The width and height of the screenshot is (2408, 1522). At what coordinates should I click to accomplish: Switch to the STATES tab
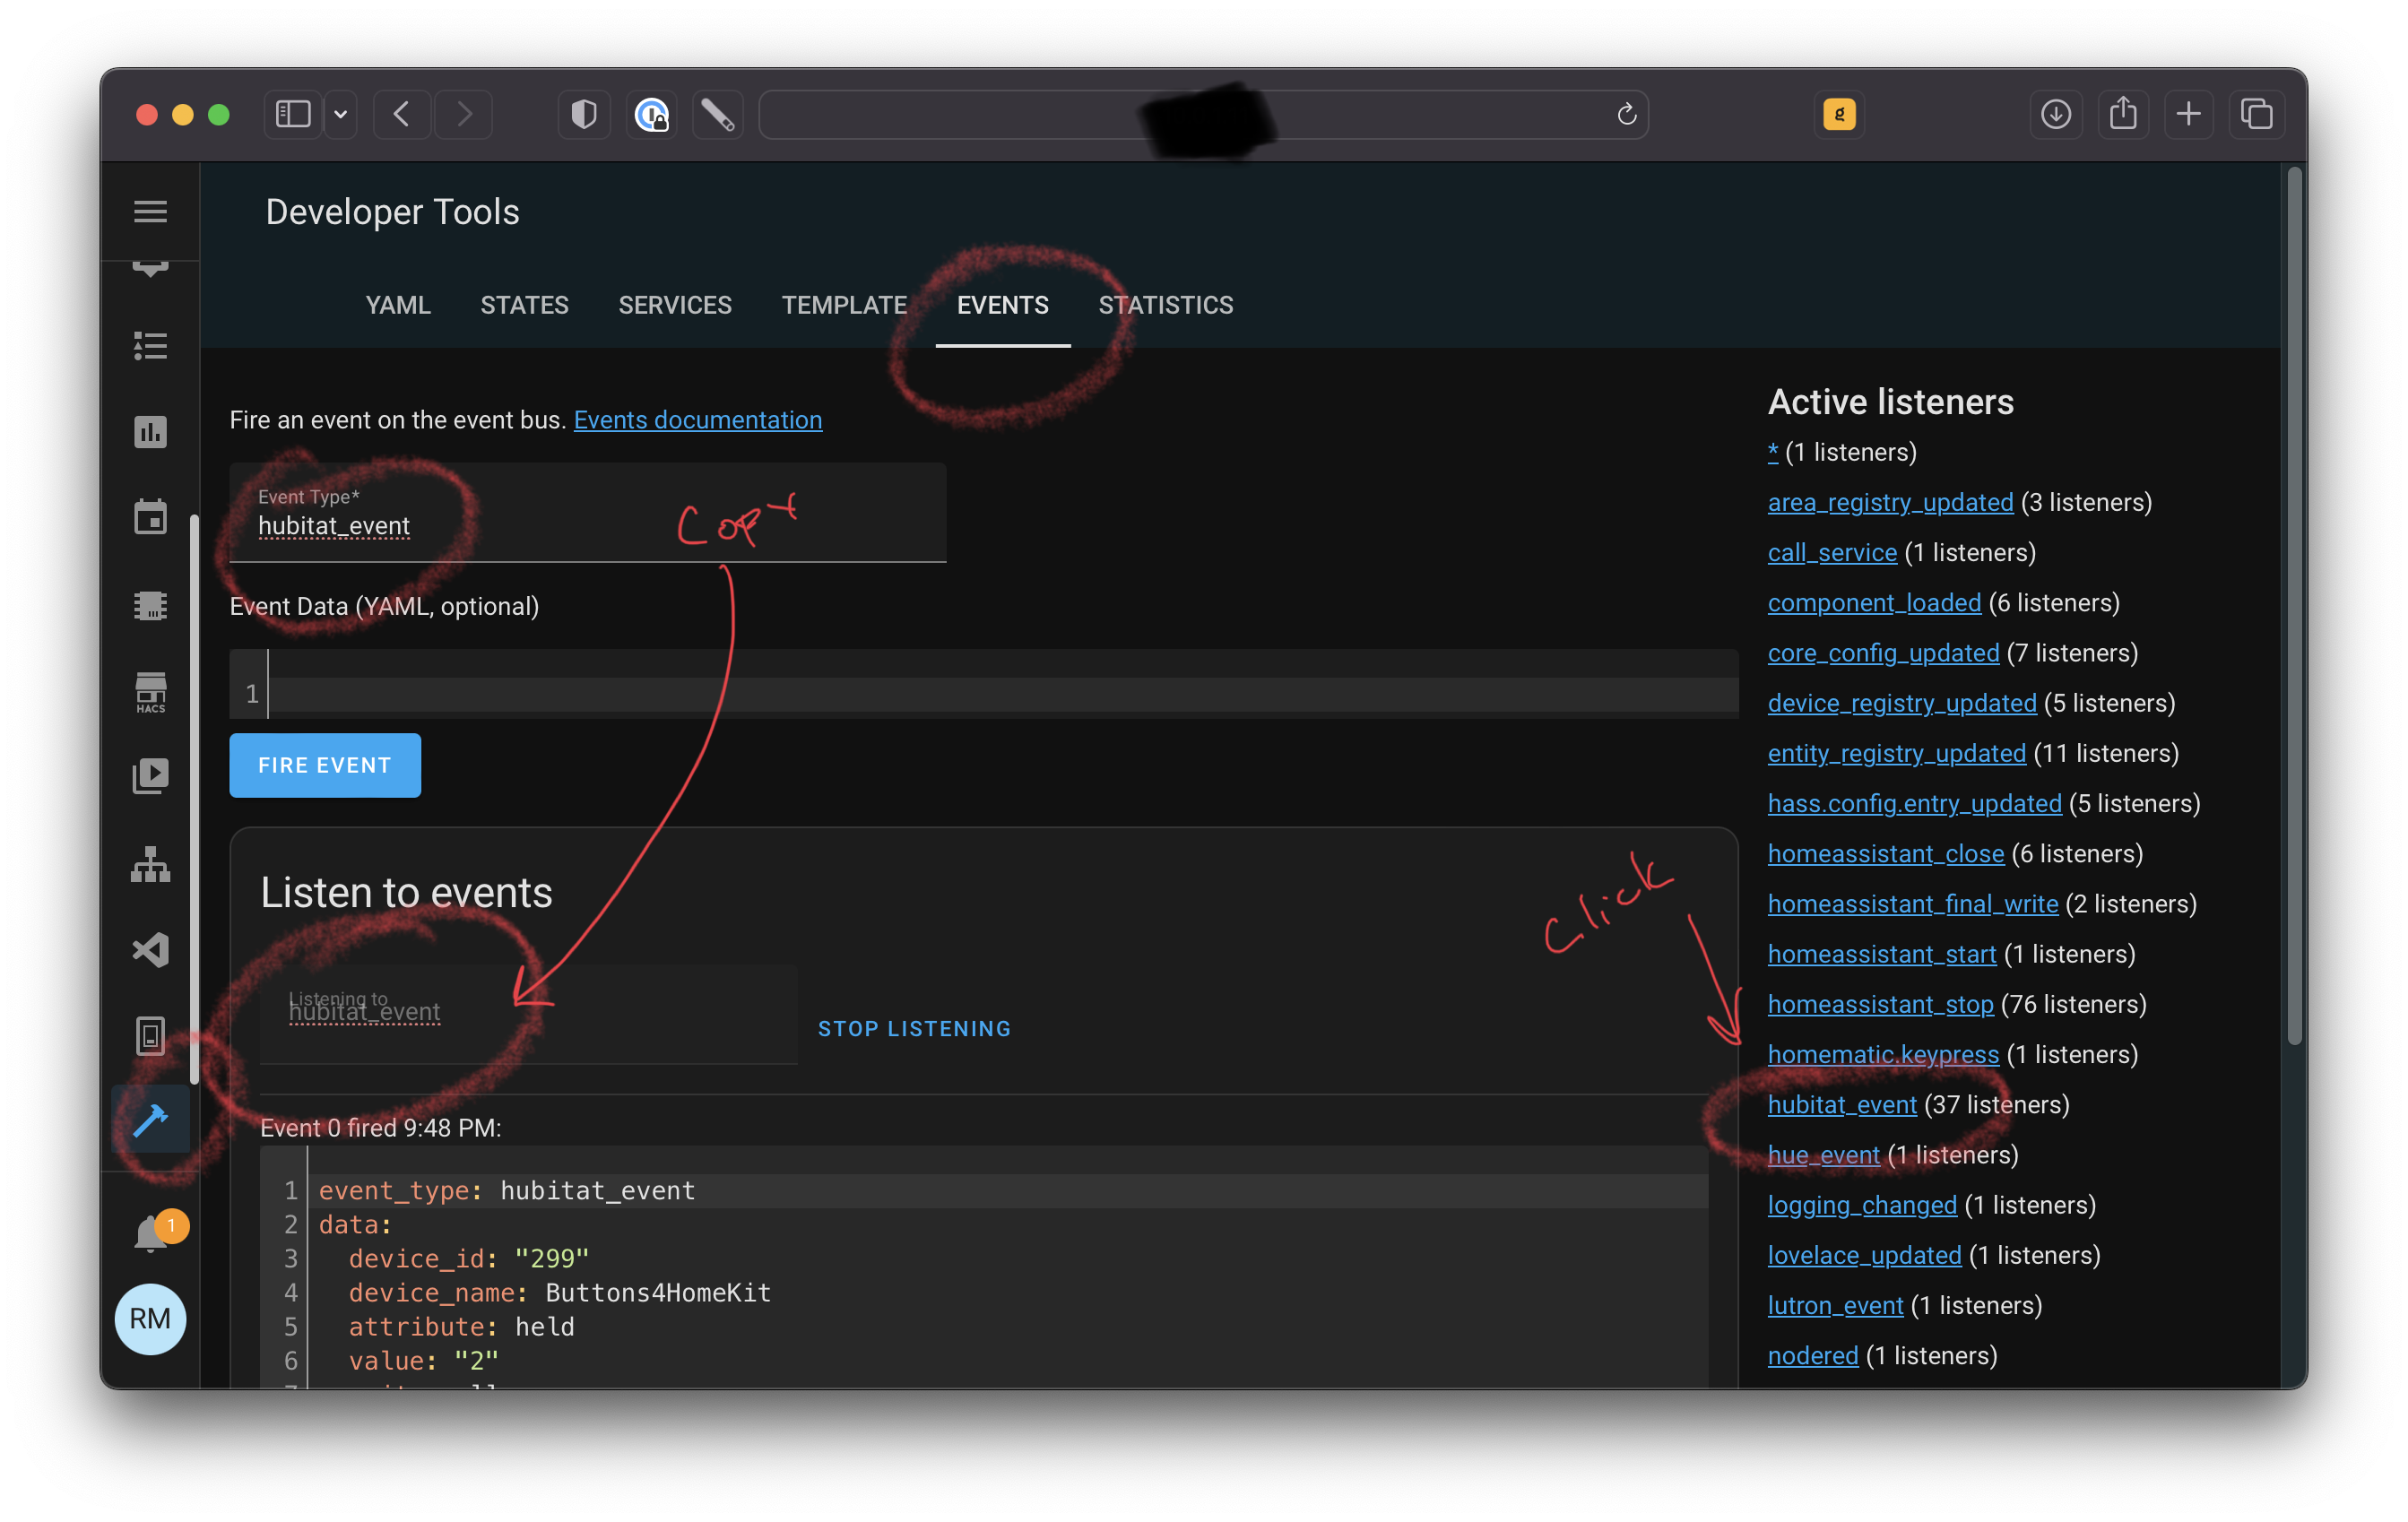524,305
